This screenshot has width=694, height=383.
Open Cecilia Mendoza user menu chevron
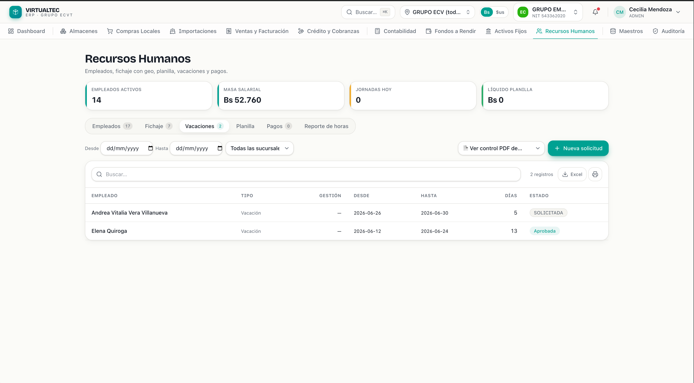678,12
